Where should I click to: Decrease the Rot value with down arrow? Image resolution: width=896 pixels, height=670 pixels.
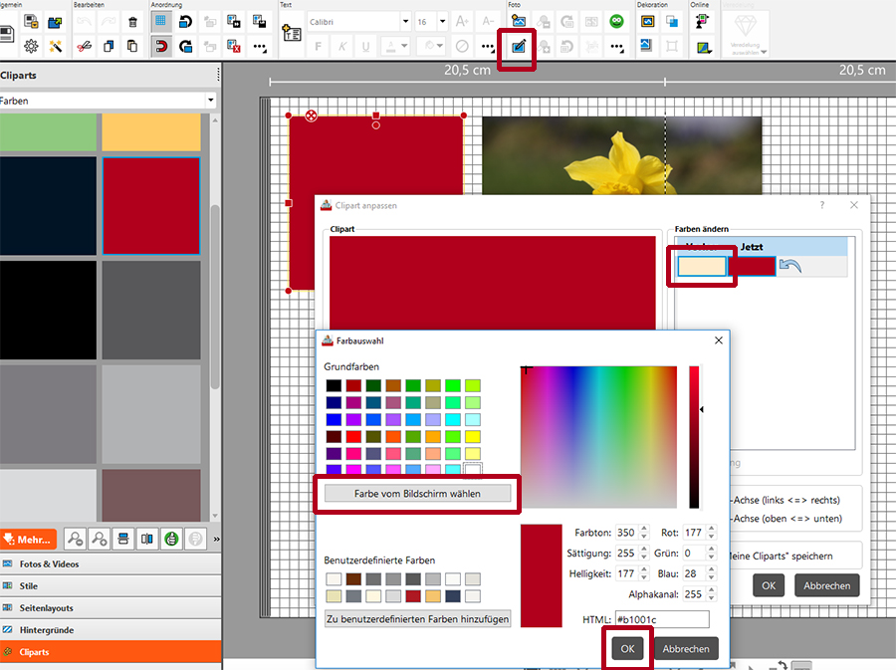(712, 538)
